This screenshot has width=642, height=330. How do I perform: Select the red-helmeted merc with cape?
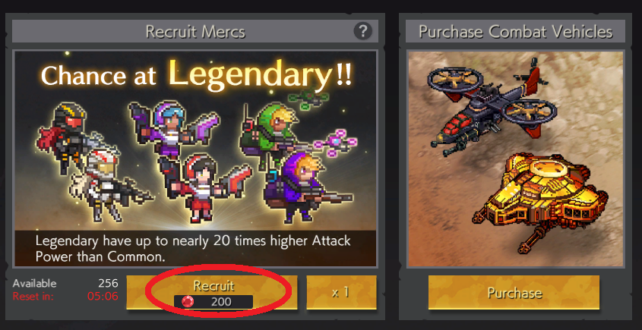pos(65,136)
